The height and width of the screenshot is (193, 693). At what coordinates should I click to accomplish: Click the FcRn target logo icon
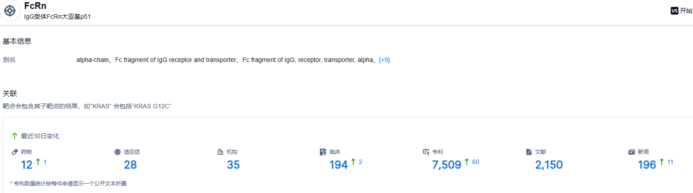click(10, 11)
